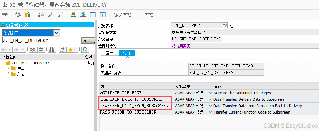
Task: Click 'Activate the Additional Tab Pages' description
Action: pyautogui.click(x=242, y=93)
